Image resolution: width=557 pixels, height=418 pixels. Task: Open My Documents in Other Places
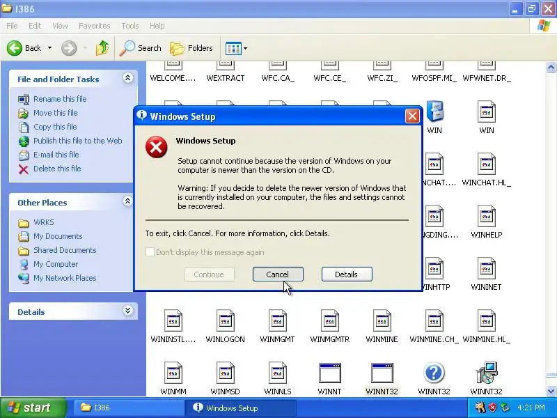[x=50, y=236]
